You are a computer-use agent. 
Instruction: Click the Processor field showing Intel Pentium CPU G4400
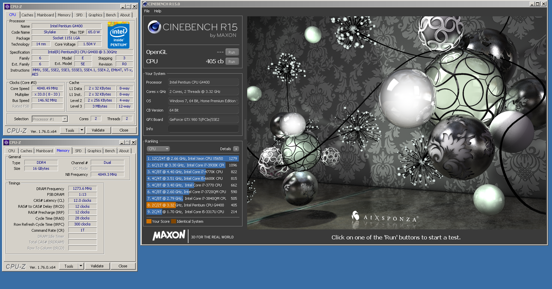pos(203,82)
